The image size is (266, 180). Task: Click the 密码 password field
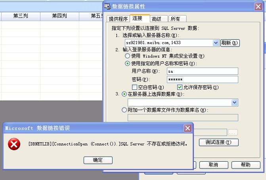[203, 79]
